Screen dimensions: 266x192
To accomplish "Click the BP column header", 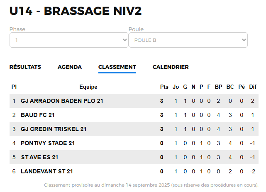I will pos(218,87).
